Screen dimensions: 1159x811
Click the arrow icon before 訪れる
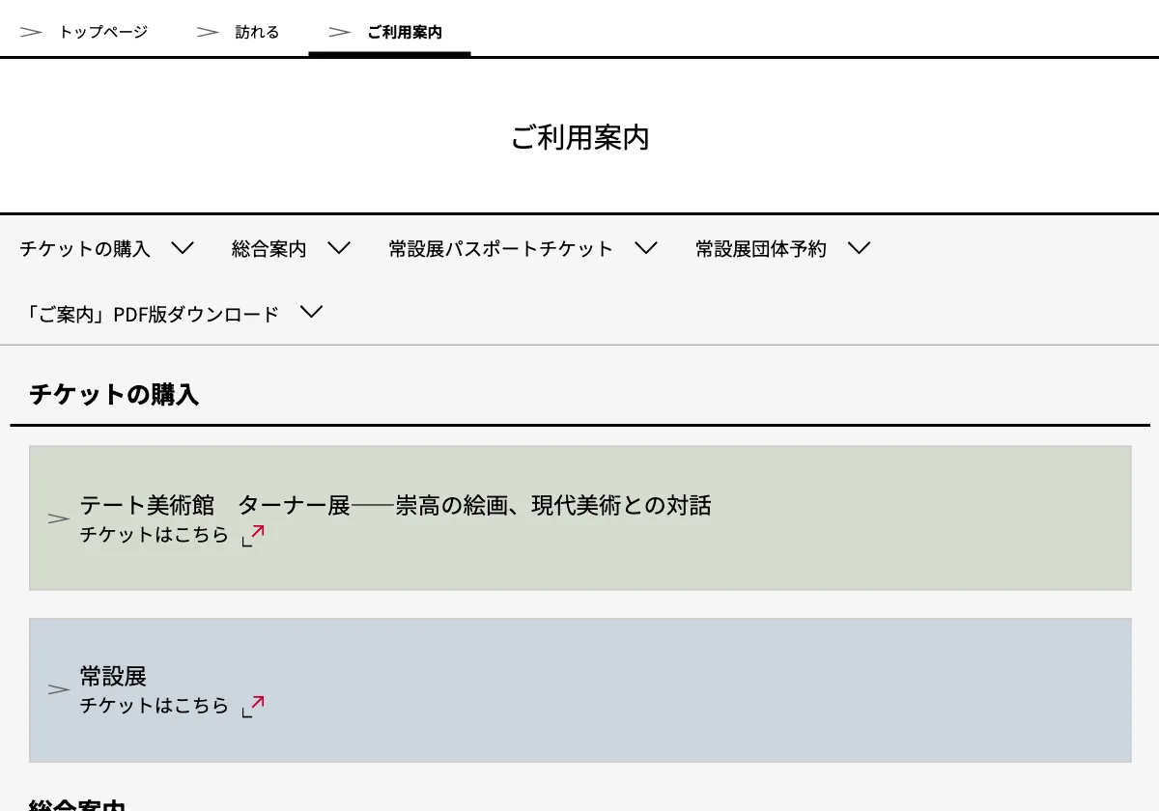(208, 32)
